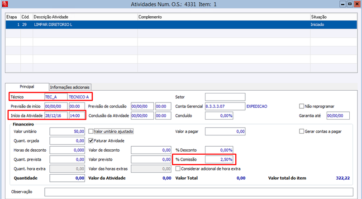Select the LIMPAR DIRETORIO L activity row

pos(181,25)
